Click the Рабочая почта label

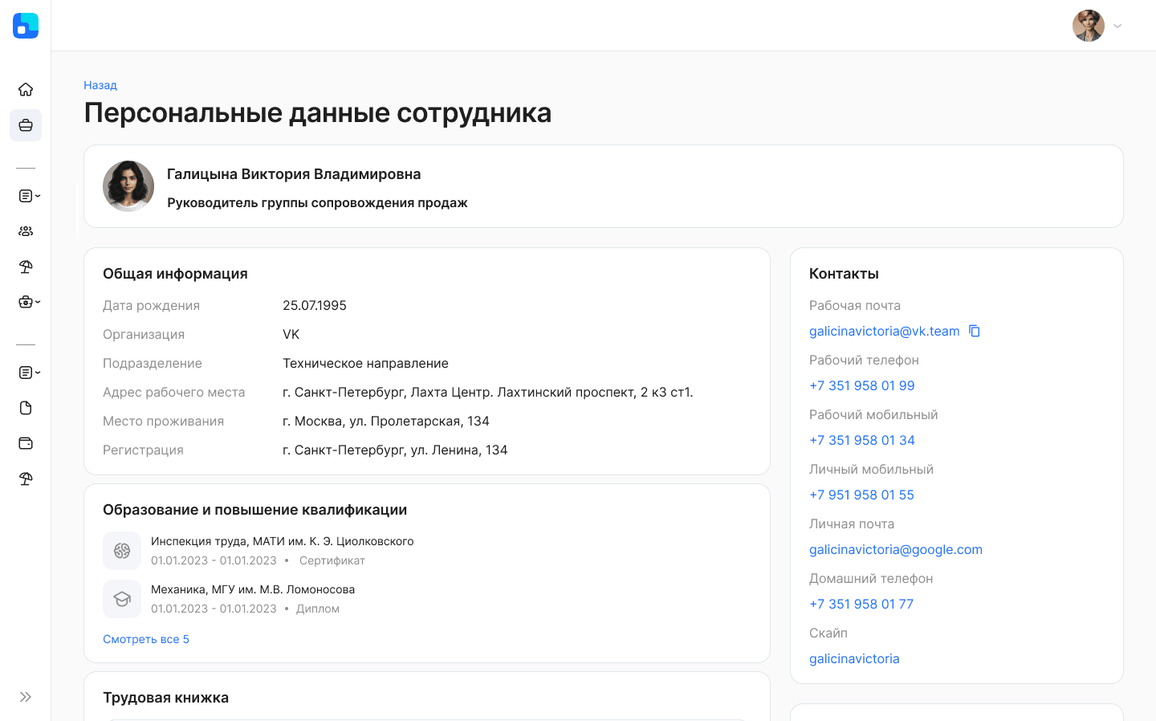pyautogui.click(x=855, y=305)
